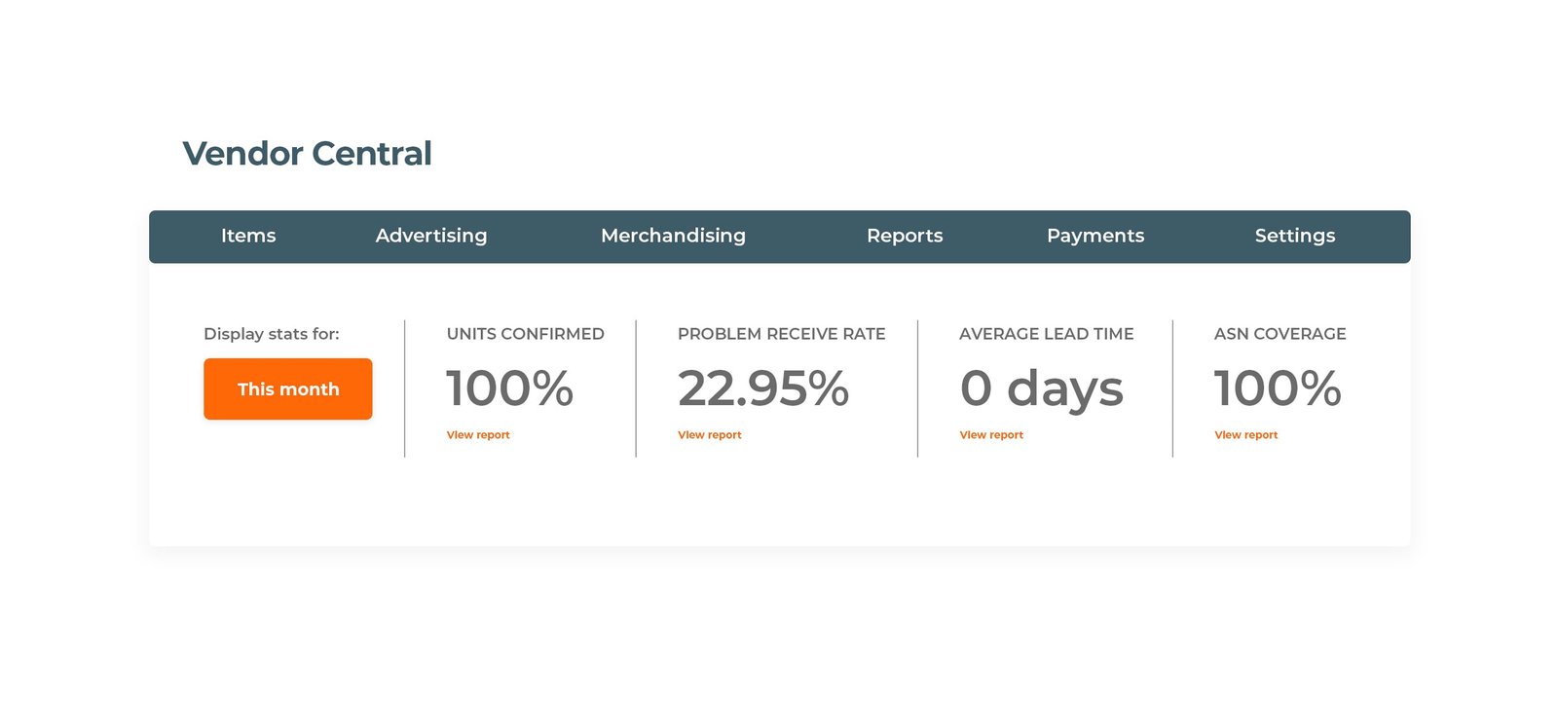Open the Reports navigation item
Viewport: 1558px width, 702px height.
[x=905, y=236]
